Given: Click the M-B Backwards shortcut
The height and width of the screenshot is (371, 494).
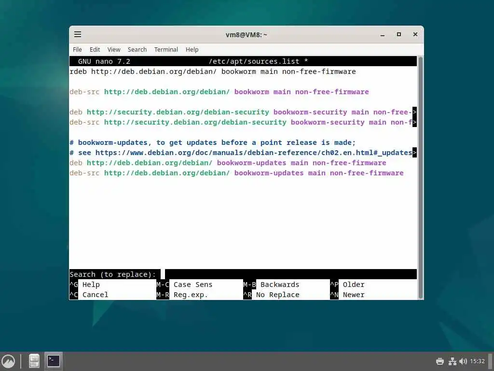Looking at the screenshot, I should point(271,285).
